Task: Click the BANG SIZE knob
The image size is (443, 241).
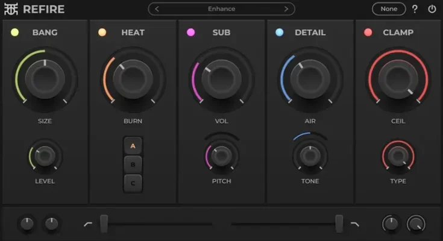Action: 45,79
